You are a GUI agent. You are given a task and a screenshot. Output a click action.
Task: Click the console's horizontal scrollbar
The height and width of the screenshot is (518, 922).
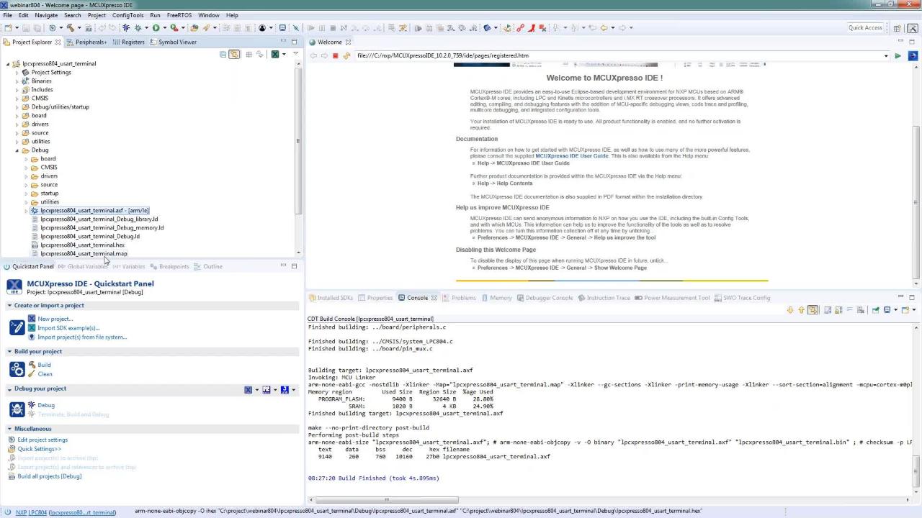click(x=385, y=500)
